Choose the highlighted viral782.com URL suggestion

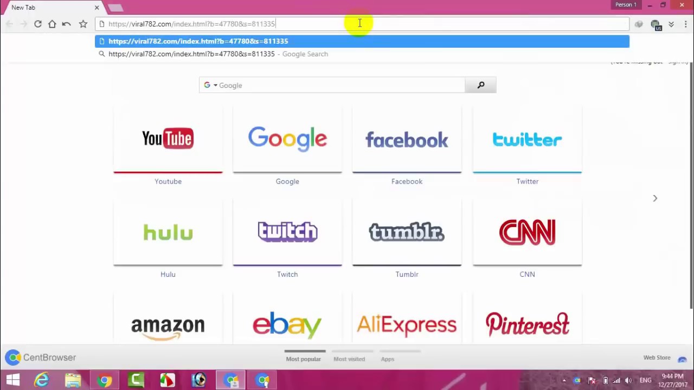[x=362, y=41]
